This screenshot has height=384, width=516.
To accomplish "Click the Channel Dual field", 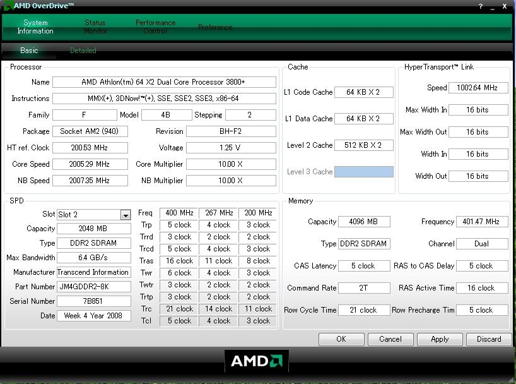I will click(x=482, y=244).
